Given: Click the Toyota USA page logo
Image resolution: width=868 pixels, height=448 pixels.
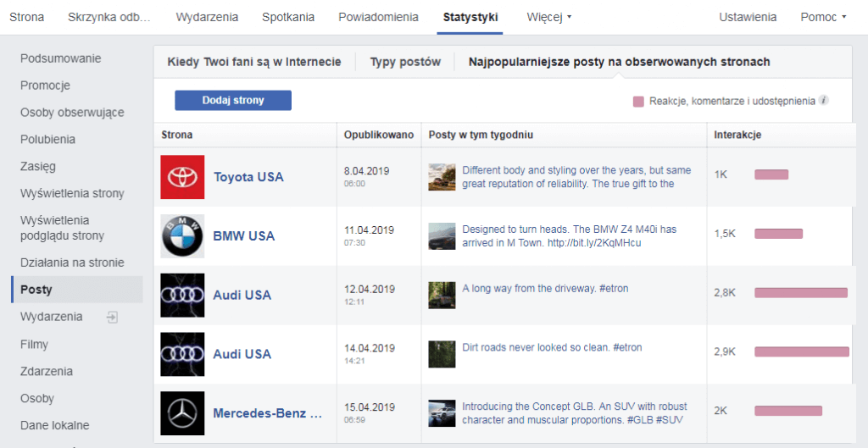Looking at the screenshot, I should tap(182, 177).
